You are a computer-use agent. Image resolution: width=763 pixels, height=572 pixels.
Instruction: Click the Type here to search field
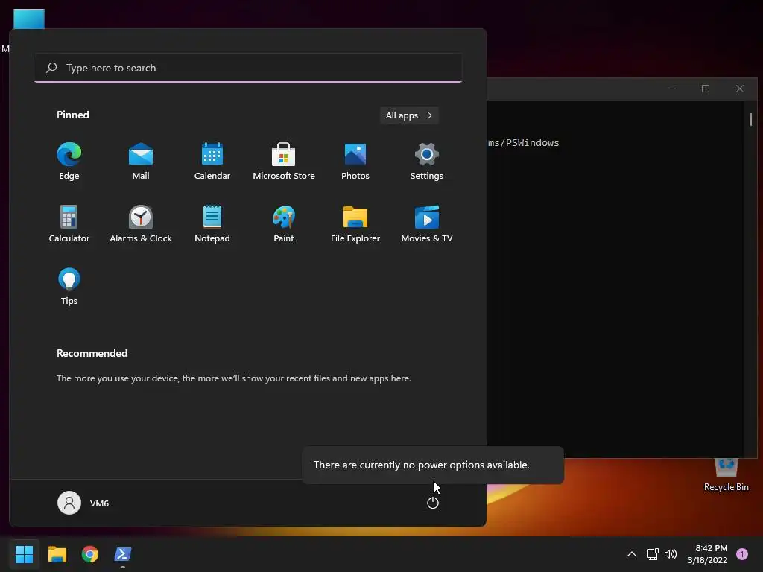pyautogui.click(x=248, y=68)
